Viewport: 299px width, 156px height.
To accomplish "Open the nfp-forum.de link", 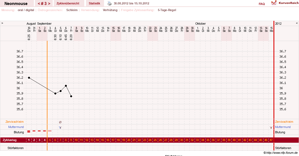I will pyautogui.click(x=282, y=153).
